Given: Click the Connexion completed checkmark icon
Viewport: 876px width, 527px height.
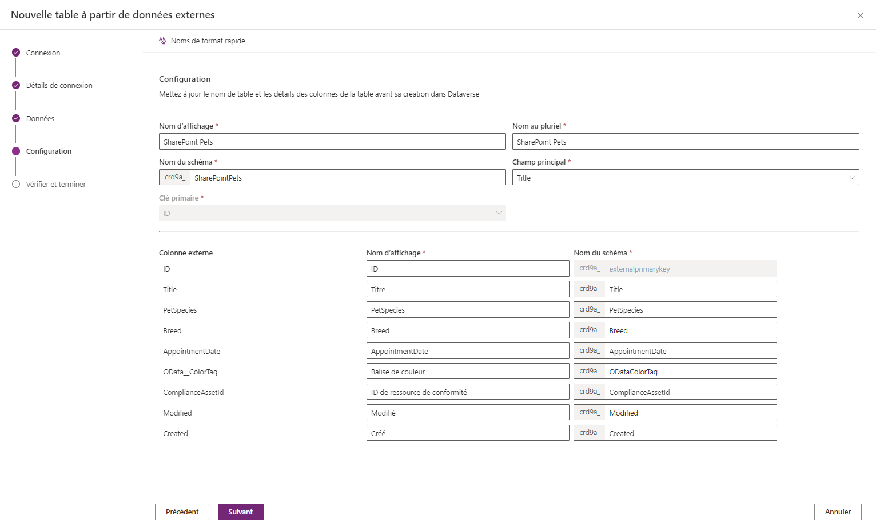Looking at the screenshot, I should pos(16,53).
